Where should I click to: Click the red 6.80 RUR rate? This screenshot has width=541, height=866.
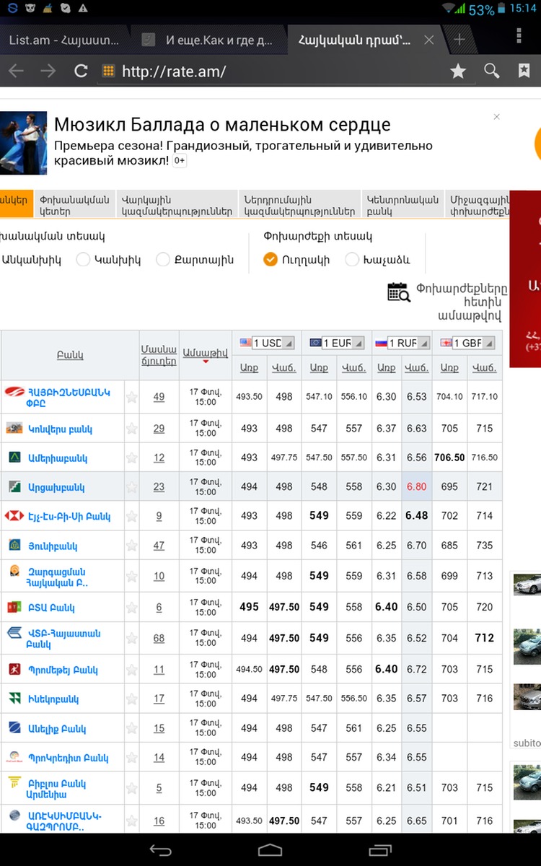(x=417, y=487)
